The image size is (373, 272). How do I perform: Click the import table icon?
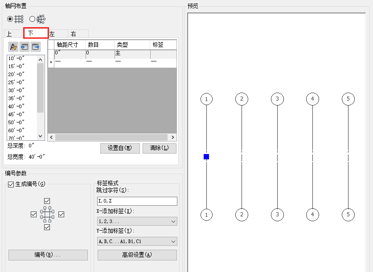25,47
